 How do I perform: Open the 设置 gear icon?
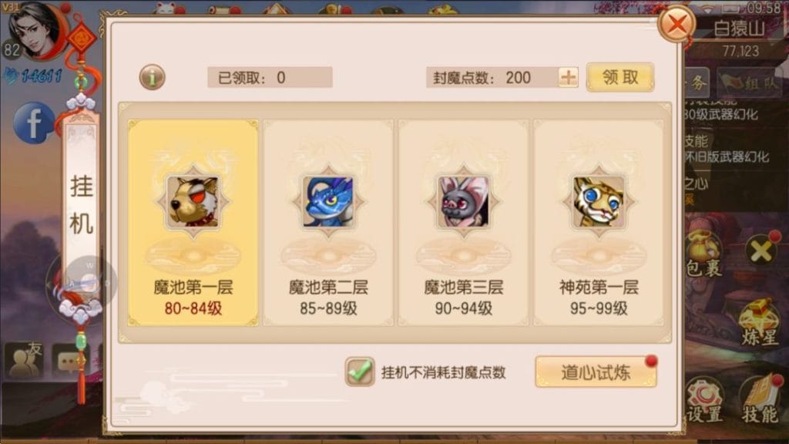704,400
